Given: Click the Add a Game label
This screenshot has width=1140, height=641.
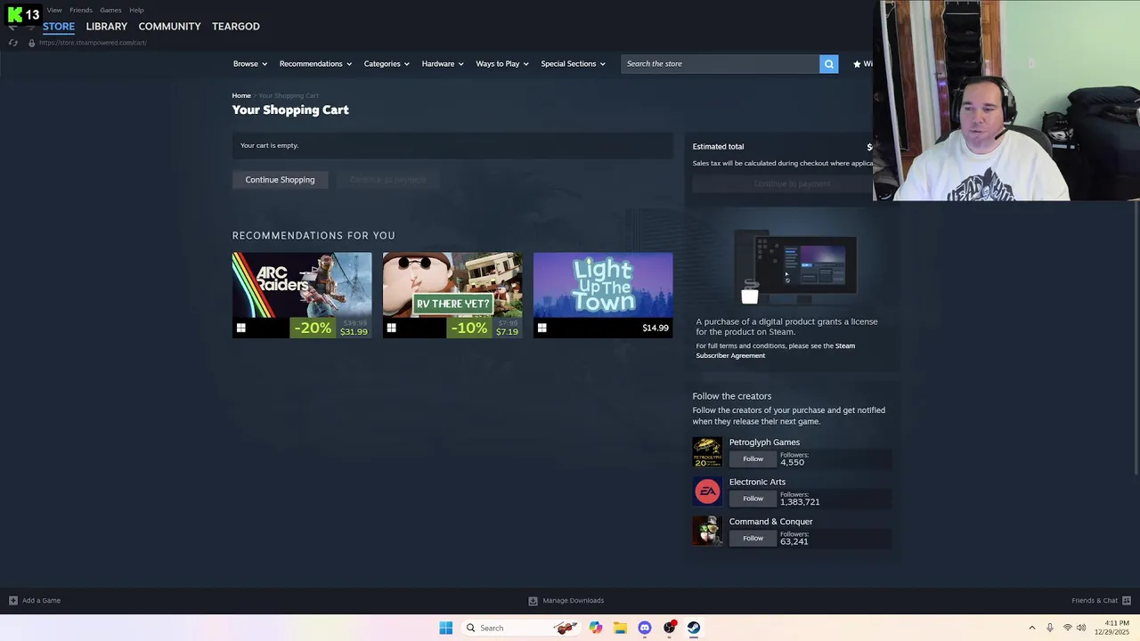Looking at the screenshot, I should [41, 600].
